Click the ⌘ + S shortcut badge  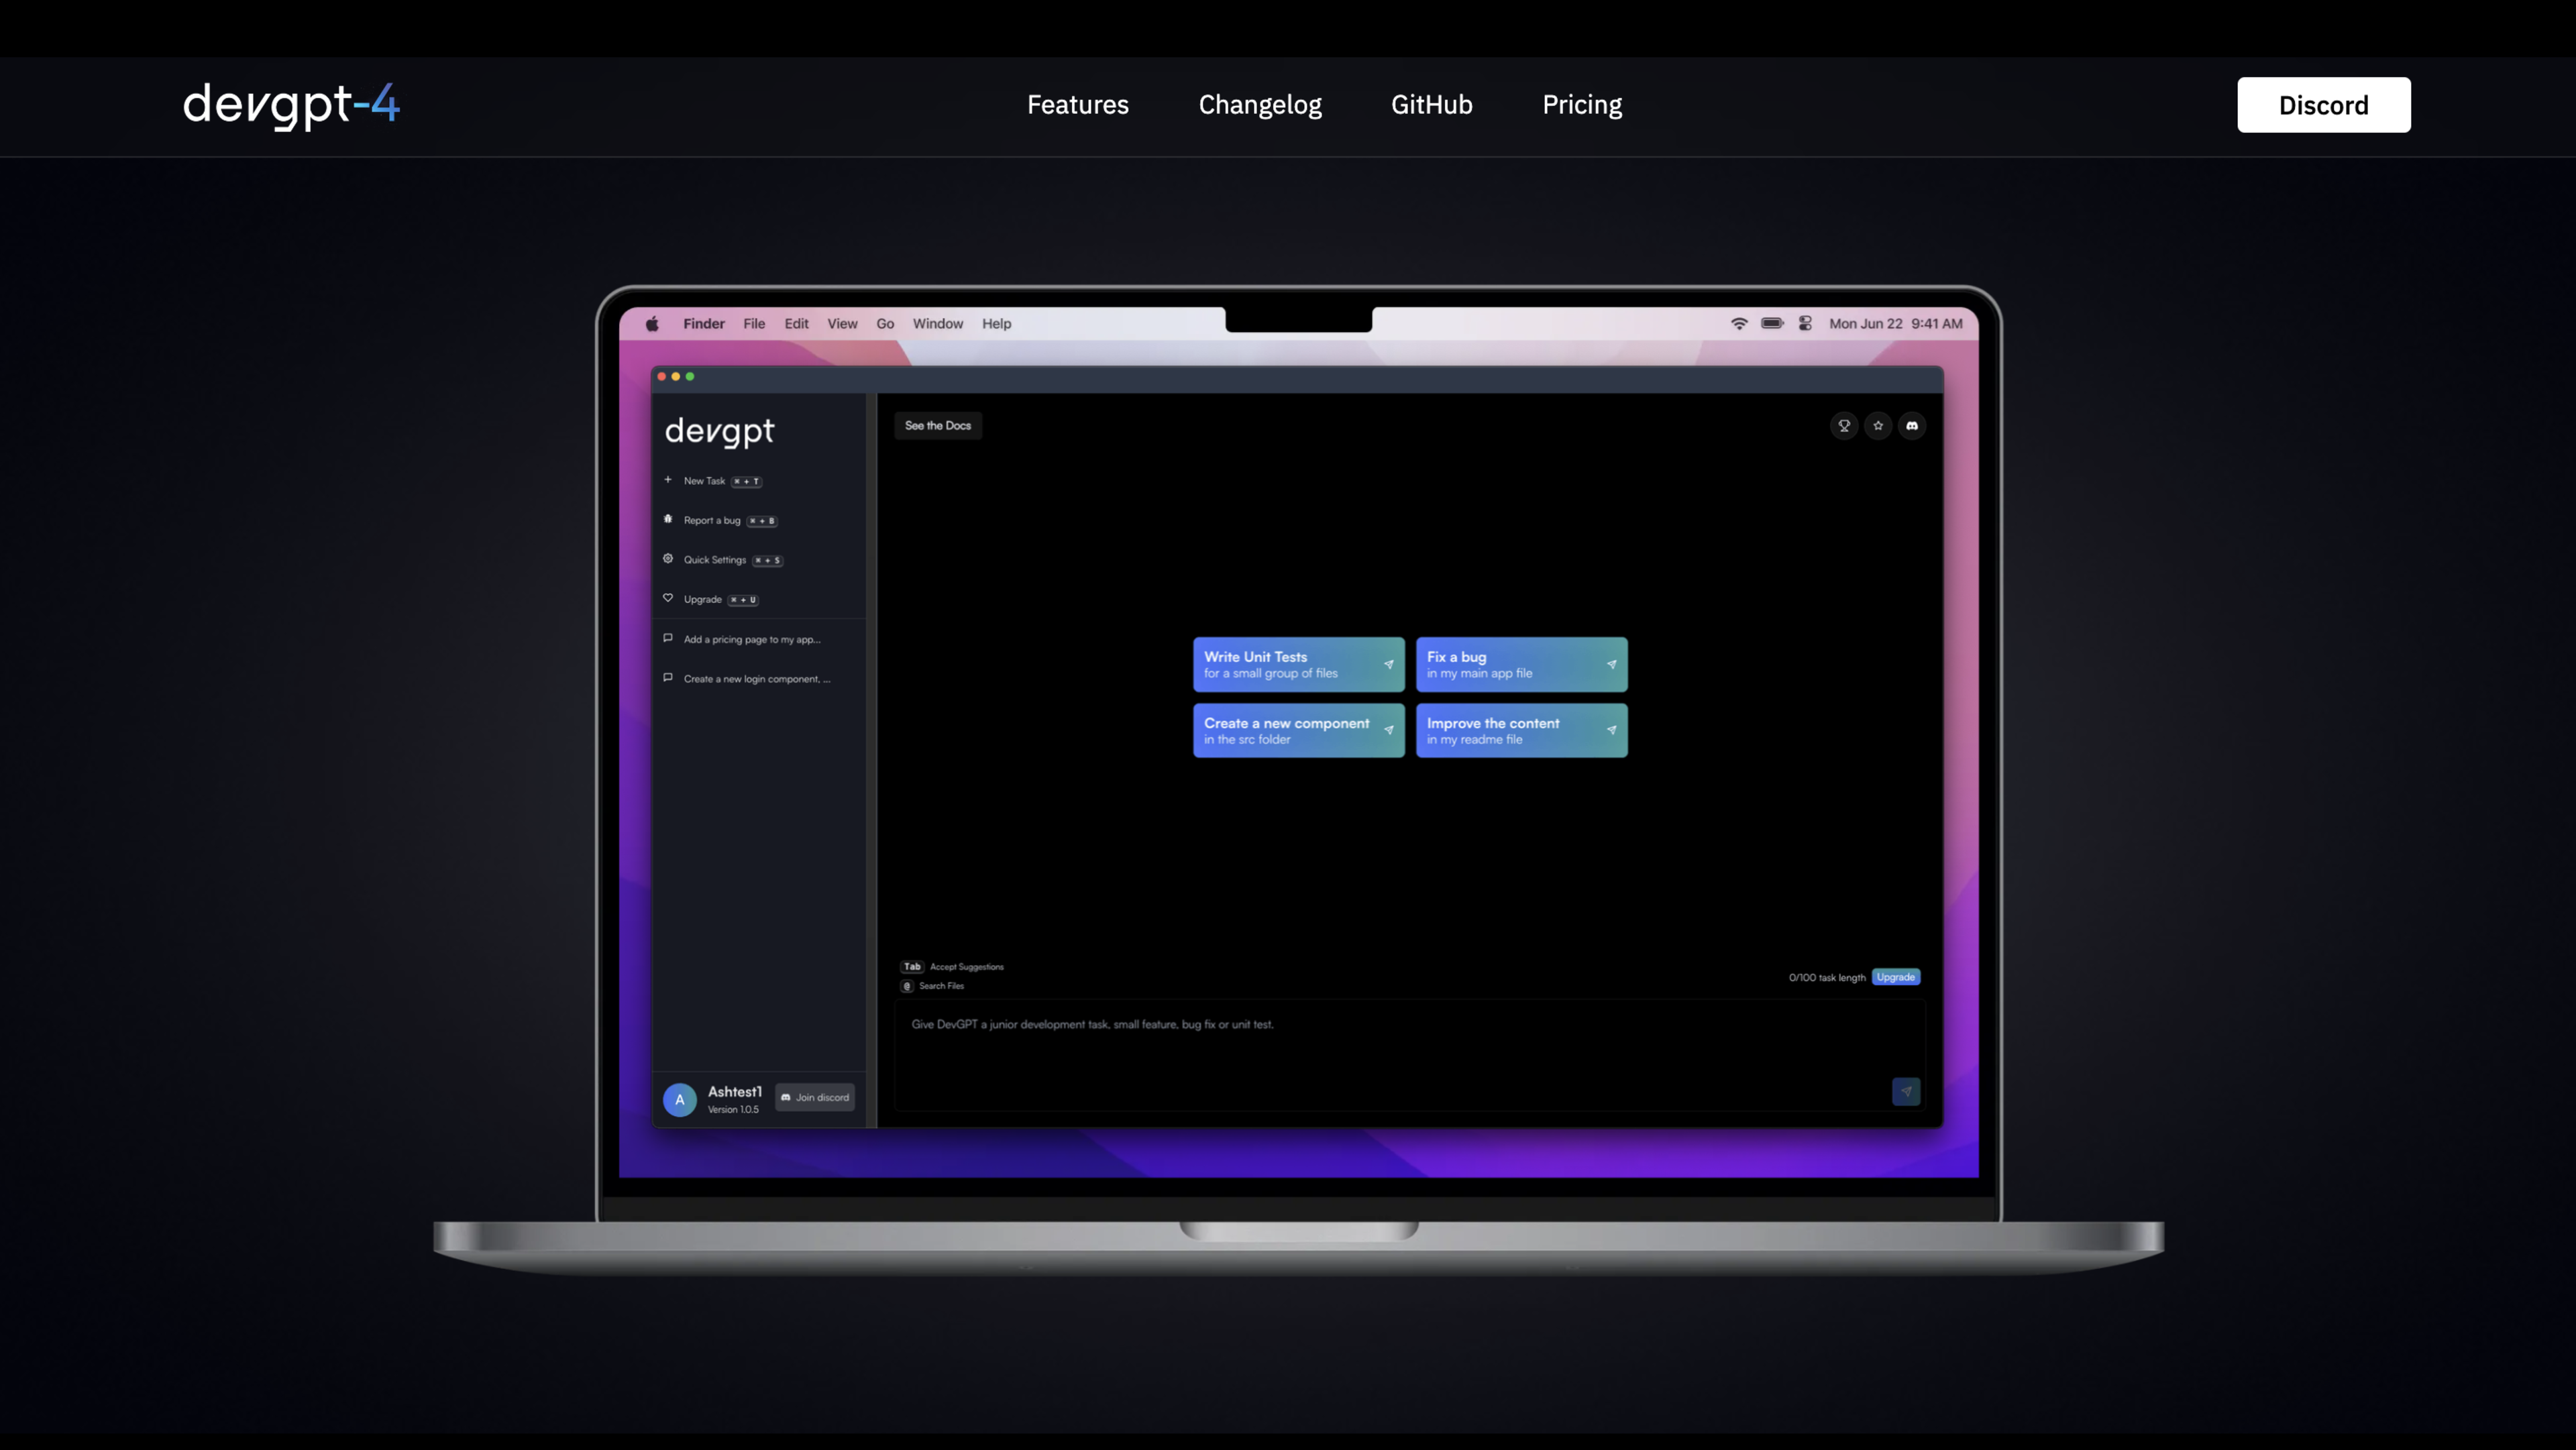tap(767, 561)
